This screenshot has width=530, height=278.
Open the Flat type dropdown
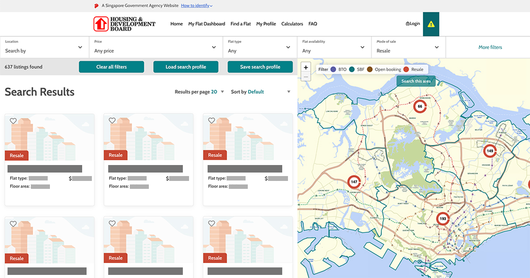click(259, 49)
